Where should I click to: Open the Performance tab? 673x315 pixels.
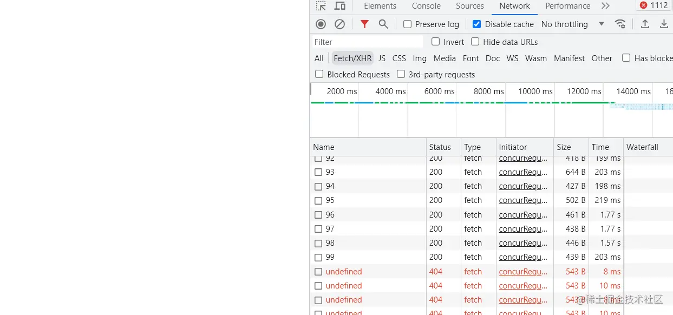567,6
